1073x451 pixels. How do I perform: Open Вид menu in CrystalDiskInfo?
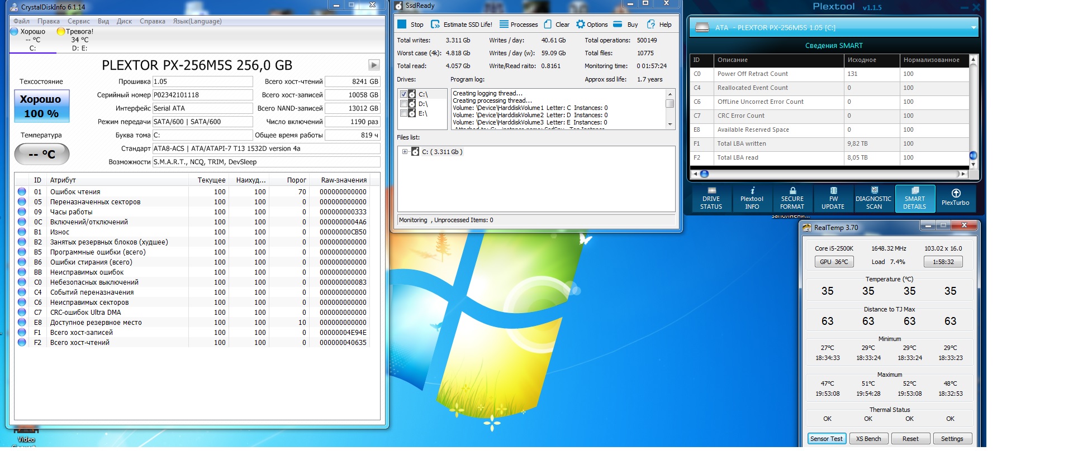(x=103, y=21)
